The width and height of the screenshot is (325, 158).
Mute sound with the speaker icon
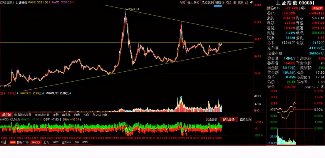point(252,2)
